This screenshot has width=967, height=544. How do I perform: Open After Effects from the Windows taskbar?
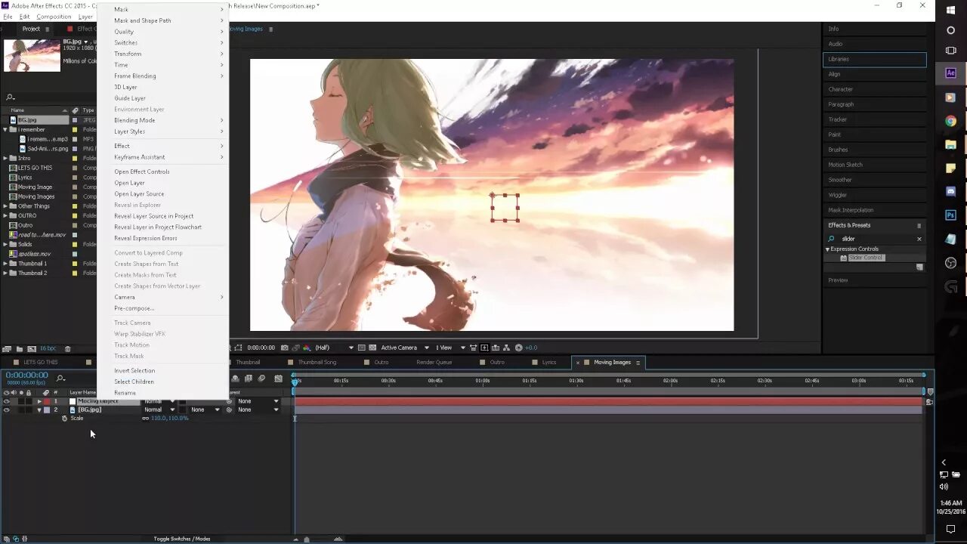pyautogui.click(x=950, y=73)
